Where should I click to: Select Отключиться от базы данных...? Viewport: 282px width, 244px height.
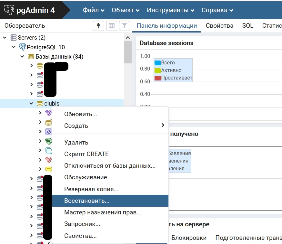[110, 165]
